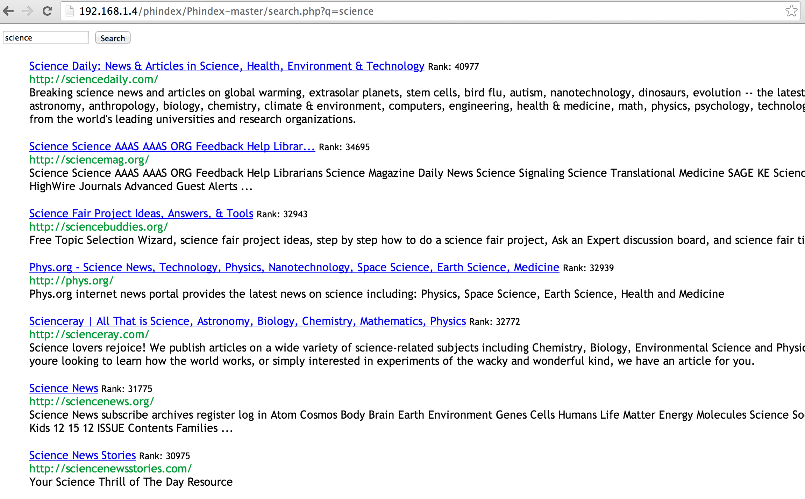Focus the browser address bar URL
Viewport: 805px width, 499px height.
(x=227, y=11)
